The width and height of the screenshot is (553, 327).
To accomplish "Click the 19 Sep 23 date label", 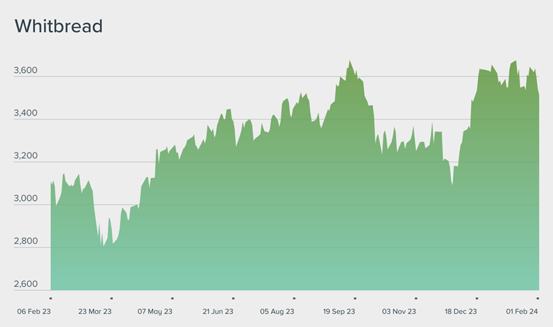I will (338, 312).
